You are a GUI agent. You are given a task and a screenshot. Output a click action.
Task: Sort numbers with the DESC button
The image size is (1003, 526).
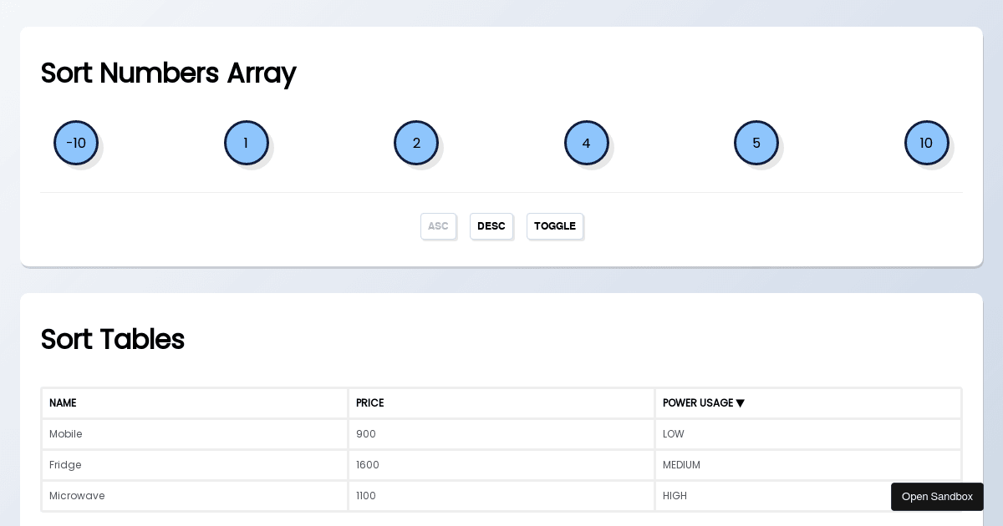pyautogui.click(x=491, y=226)
